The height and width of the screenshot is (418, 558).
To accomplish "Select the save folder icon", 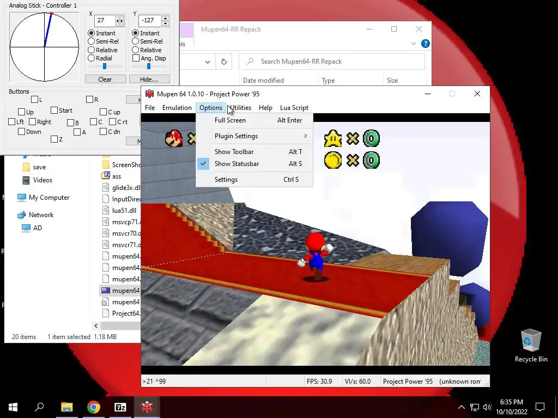I will coord(26,167).
